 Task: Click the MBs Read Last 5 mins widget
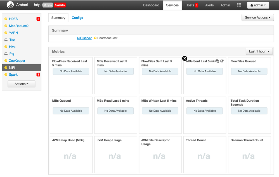click(116, 115)
